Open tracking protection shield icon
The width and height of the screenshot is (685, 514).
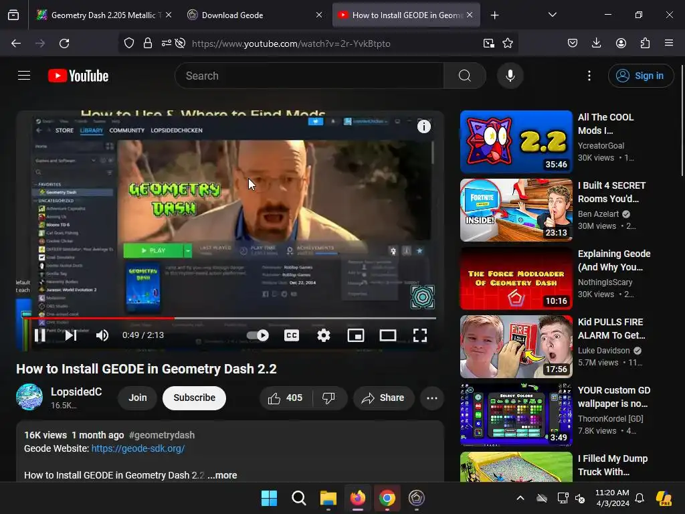pyautogui.click(x=129, y=44)
